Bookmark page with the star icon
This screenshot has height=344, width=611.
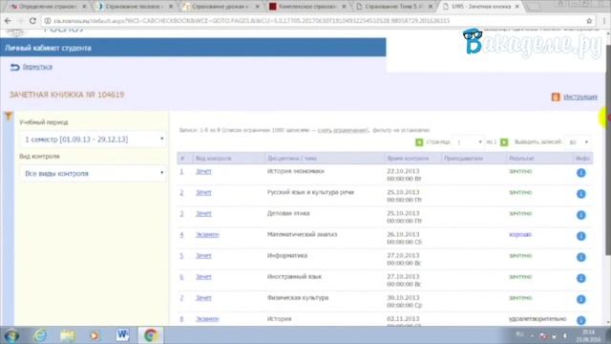point(589,21)
